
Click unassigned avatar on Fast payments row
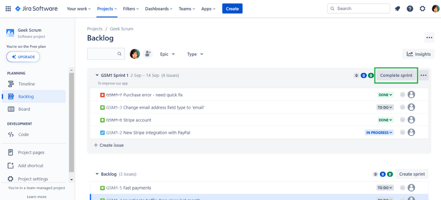pos(411,188)
